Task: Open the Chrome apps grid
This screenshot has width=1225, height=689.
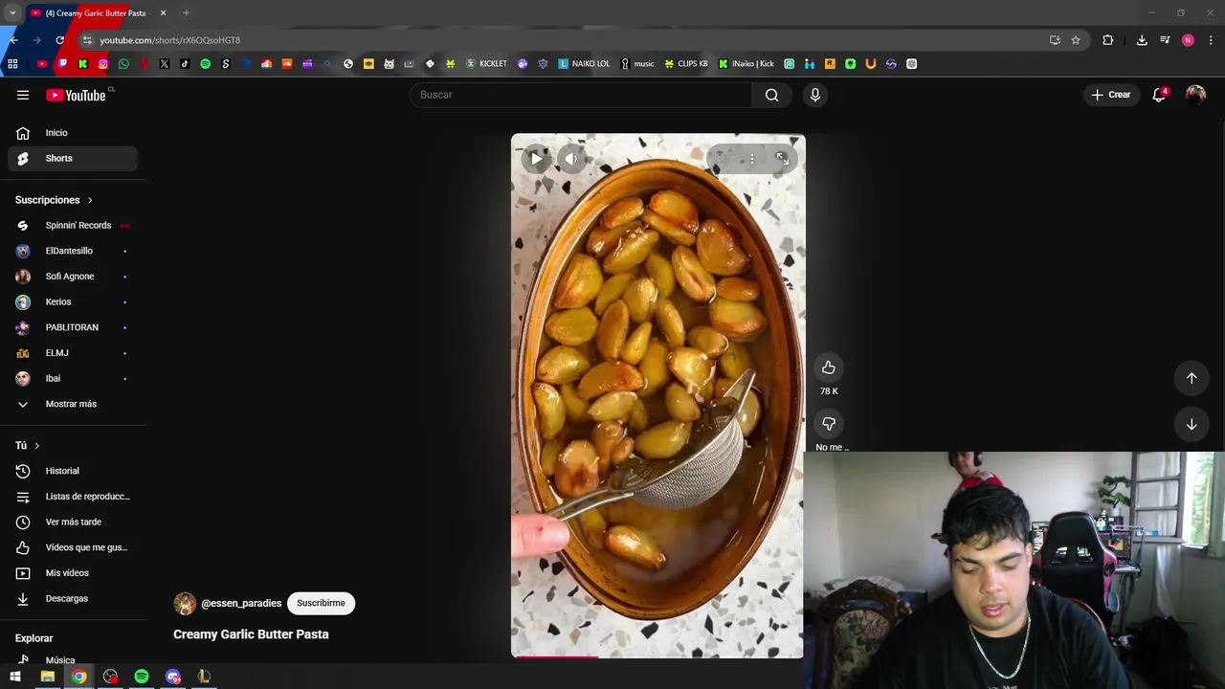Action: 12,64
